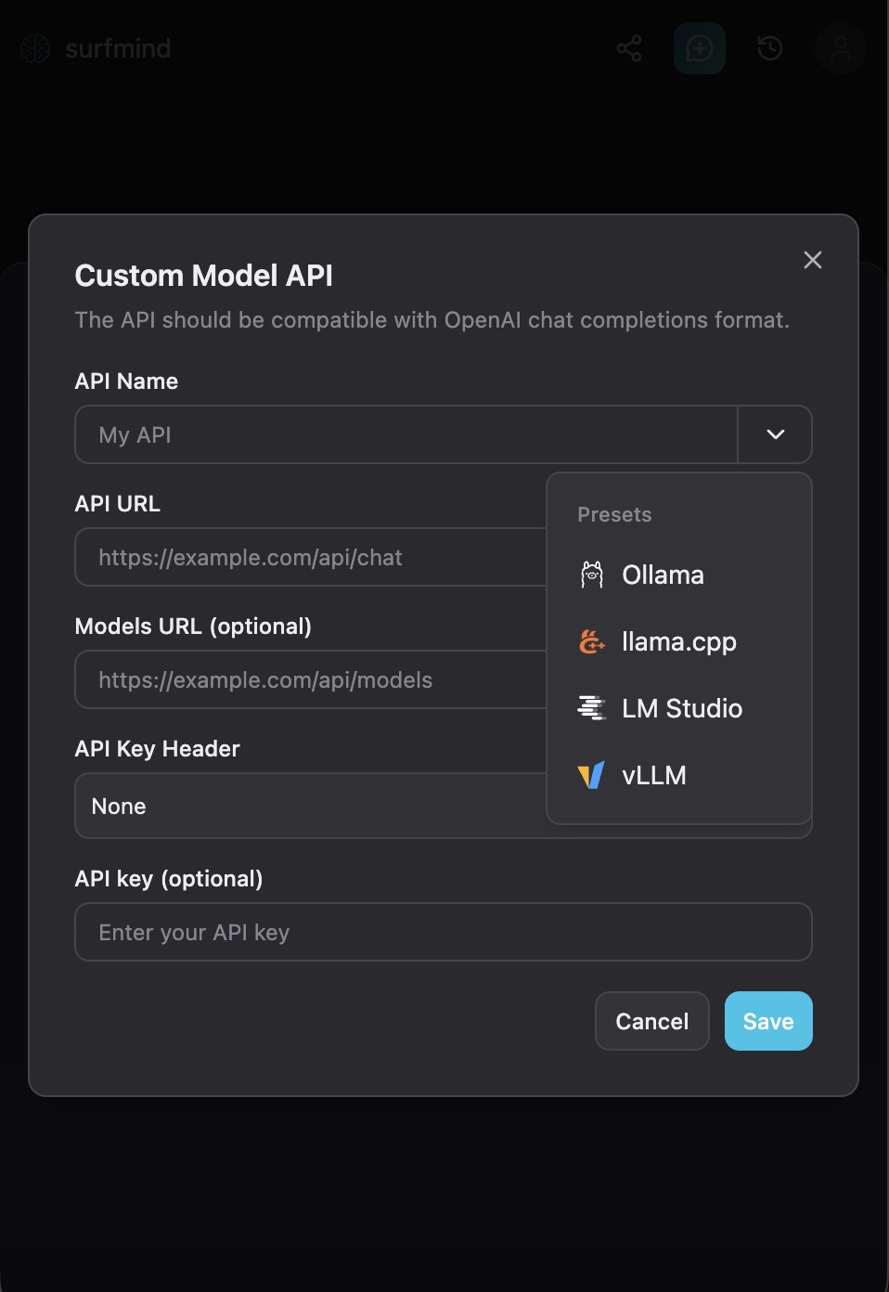Click the share icon in the top bar
The height and width of the screenshot is (1292, 889).
[x=628, y=48]
